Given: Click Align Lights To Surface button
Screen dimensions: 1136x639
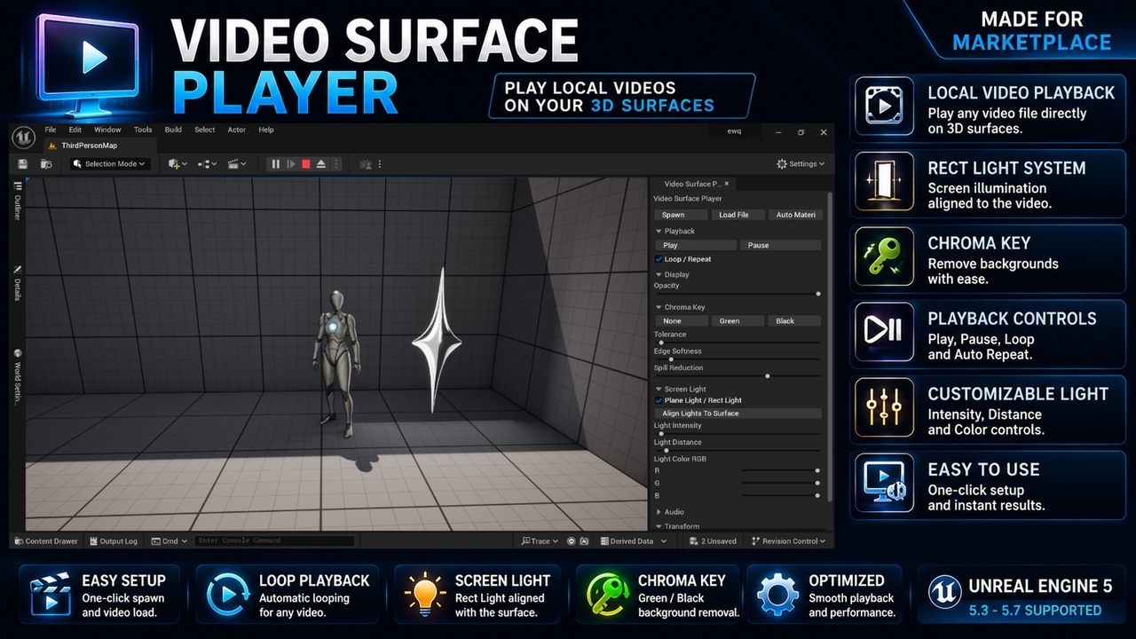Looking at the screenshot, I should pyautogui.click(x=738, y=414).
